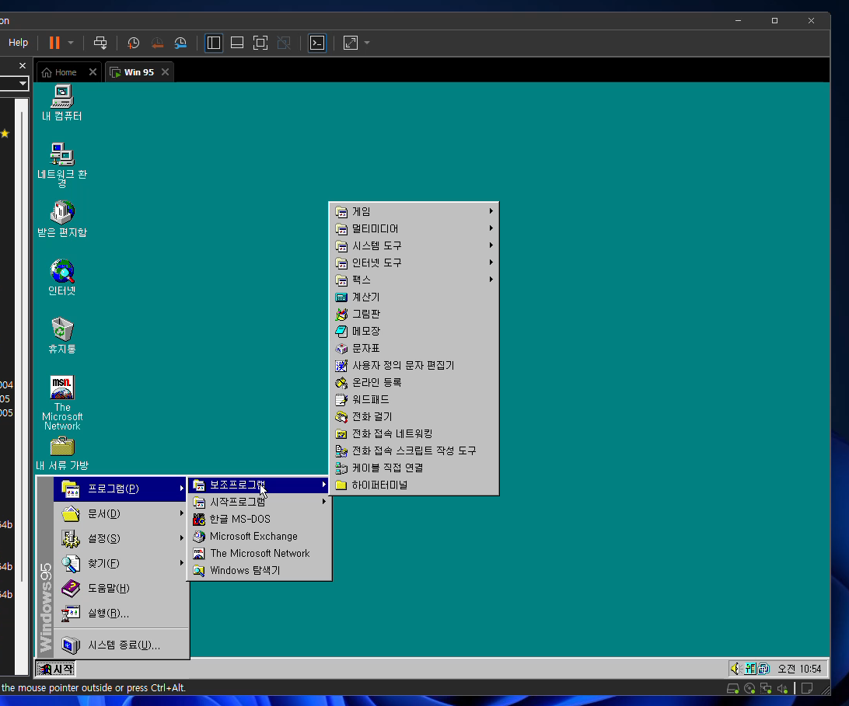Expand the 멀티미디어 folder
The width and height of the screenshot is (849, 706).
coord(414,229)
